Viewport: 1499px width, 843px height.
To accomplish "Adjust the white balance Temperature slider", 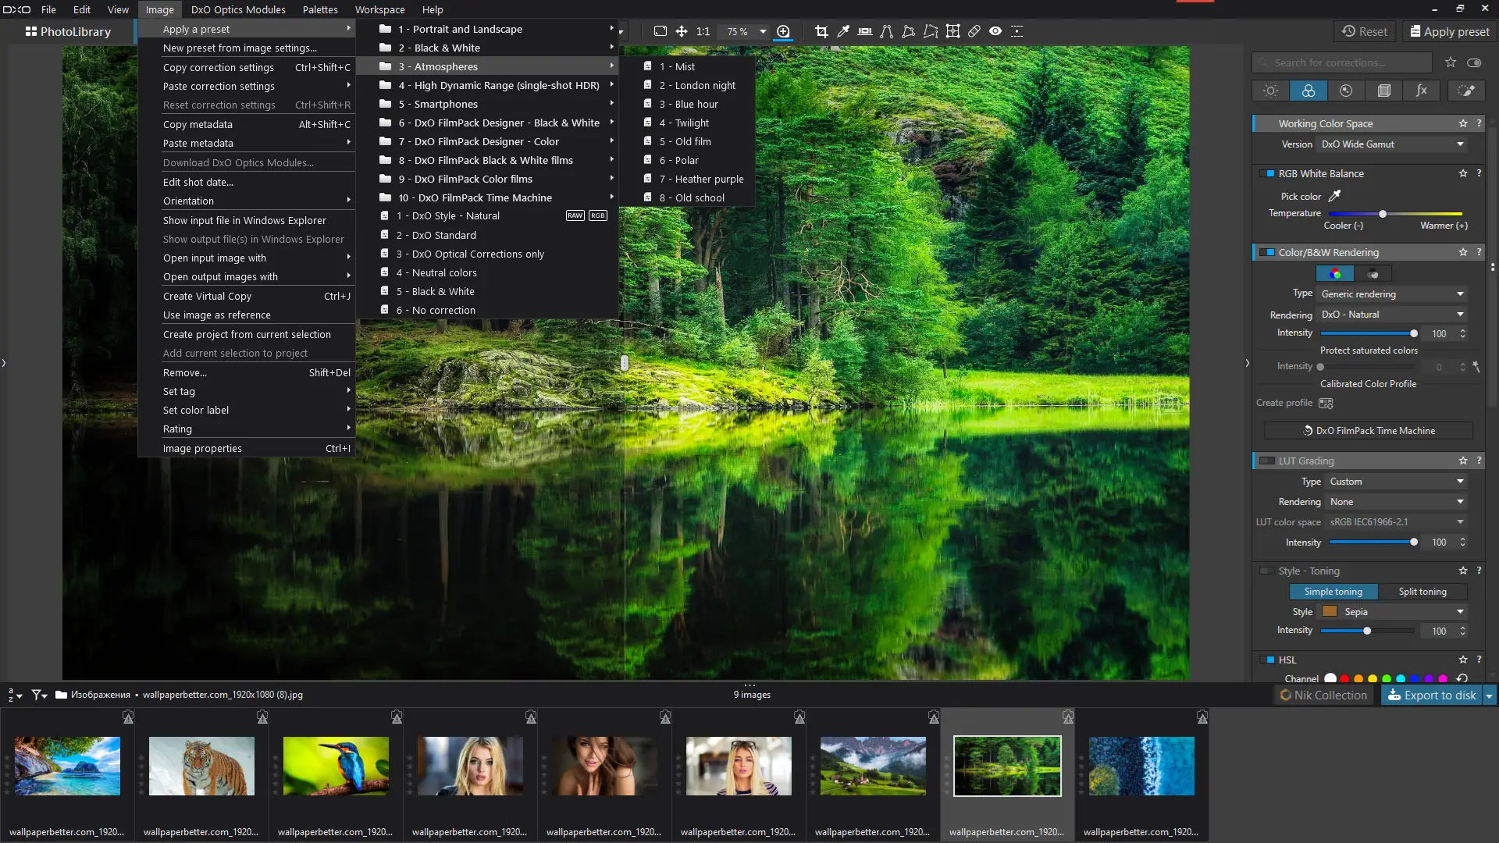I will coord(1383,213).
